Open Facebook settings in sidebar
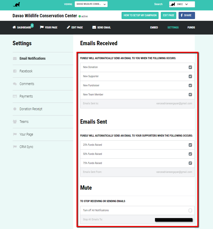Screen dimensions: 213x229 (43, 71)
